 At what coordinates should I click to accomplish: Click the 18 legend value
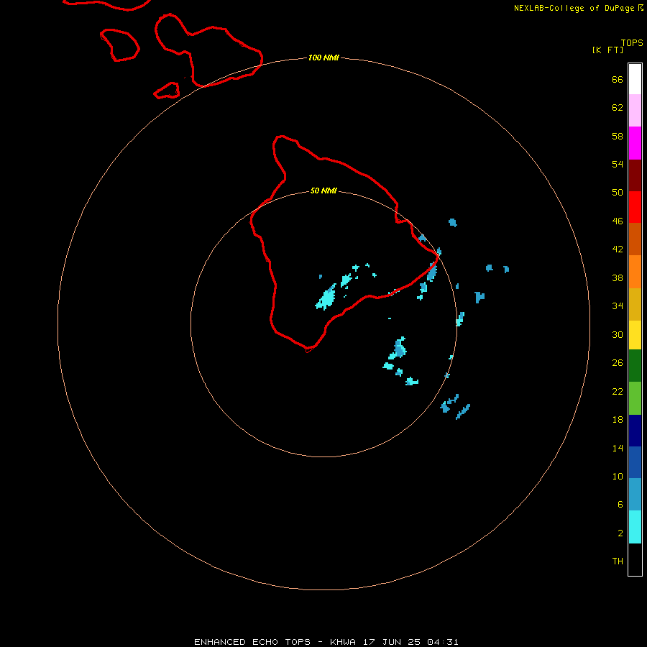pyautogui.click(x=618, y=420)
